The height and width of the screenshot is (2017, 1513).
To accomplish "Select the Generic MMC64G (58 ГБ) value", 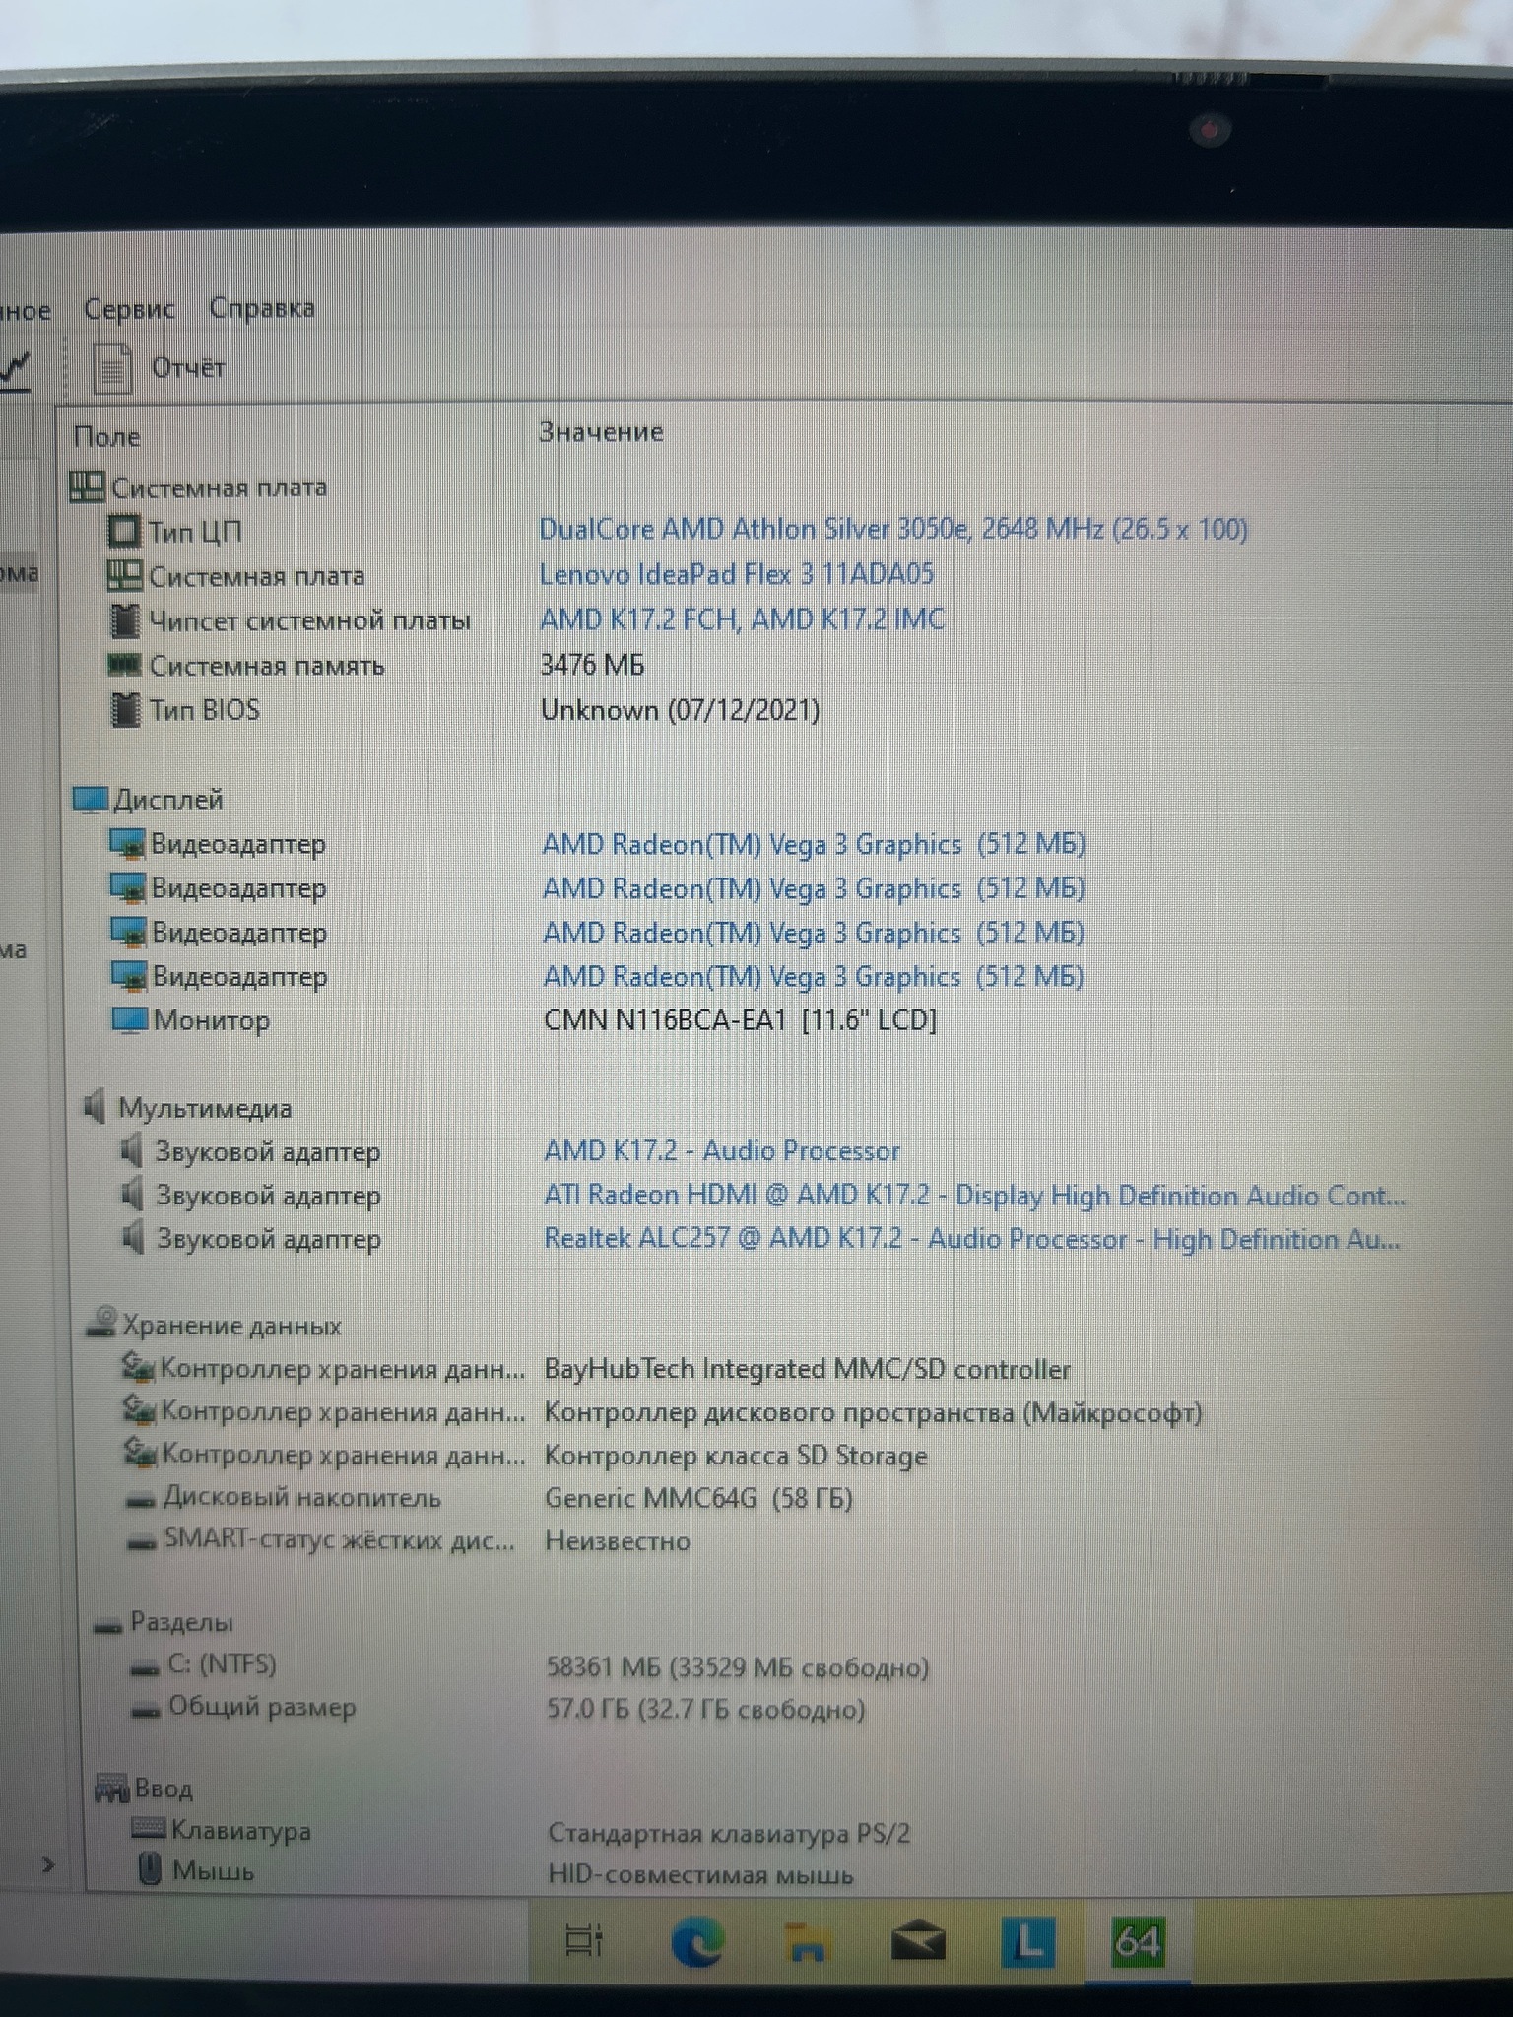I will [699, 1499].
